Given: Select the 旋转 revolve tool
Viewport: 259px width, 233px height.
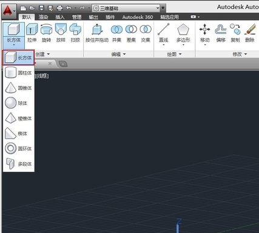Looking at the screenshot, I should coord(47,33).
